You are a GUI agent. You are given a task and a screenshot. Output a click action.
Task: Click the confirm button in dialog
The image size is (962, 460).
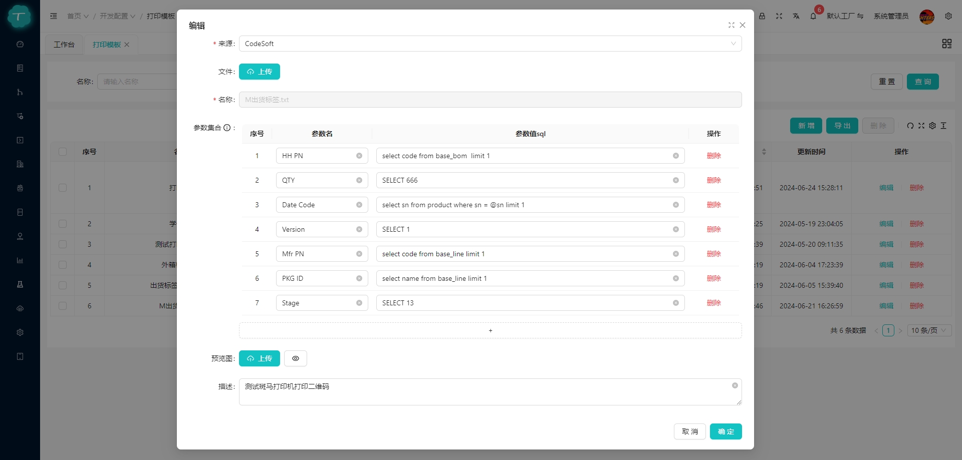726,431
